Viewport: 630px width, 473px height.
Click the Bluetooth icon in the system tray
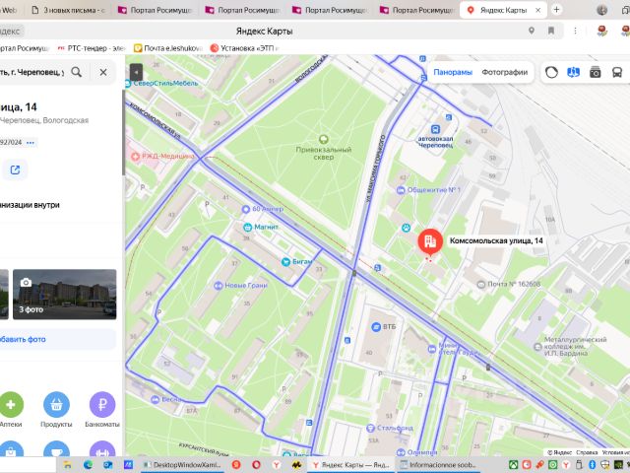pyautogui.click(x=593, y=465)
